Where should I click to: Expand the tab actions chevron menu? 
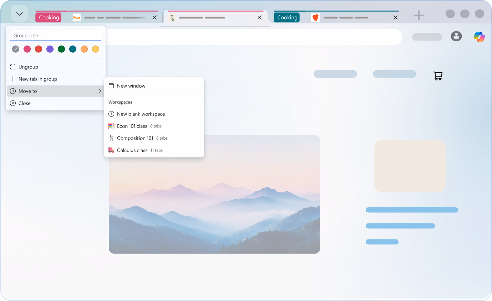tap(20, 14)
